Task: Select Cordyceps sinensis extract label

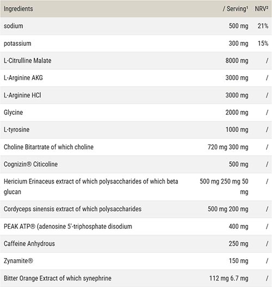Action: click(72, 209)
